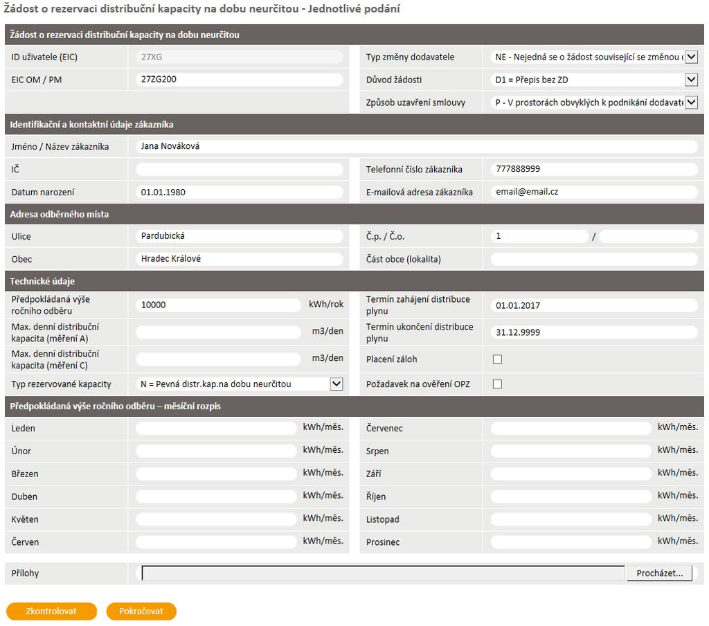Image resolution: width=709 pixels, height=626 pixels.
Task: Click the Přílohy label
Action: coord(26,573)
